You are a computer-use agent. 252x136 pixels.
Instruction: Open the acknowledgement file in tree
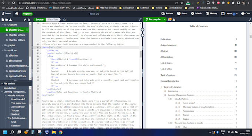point(19,66)
